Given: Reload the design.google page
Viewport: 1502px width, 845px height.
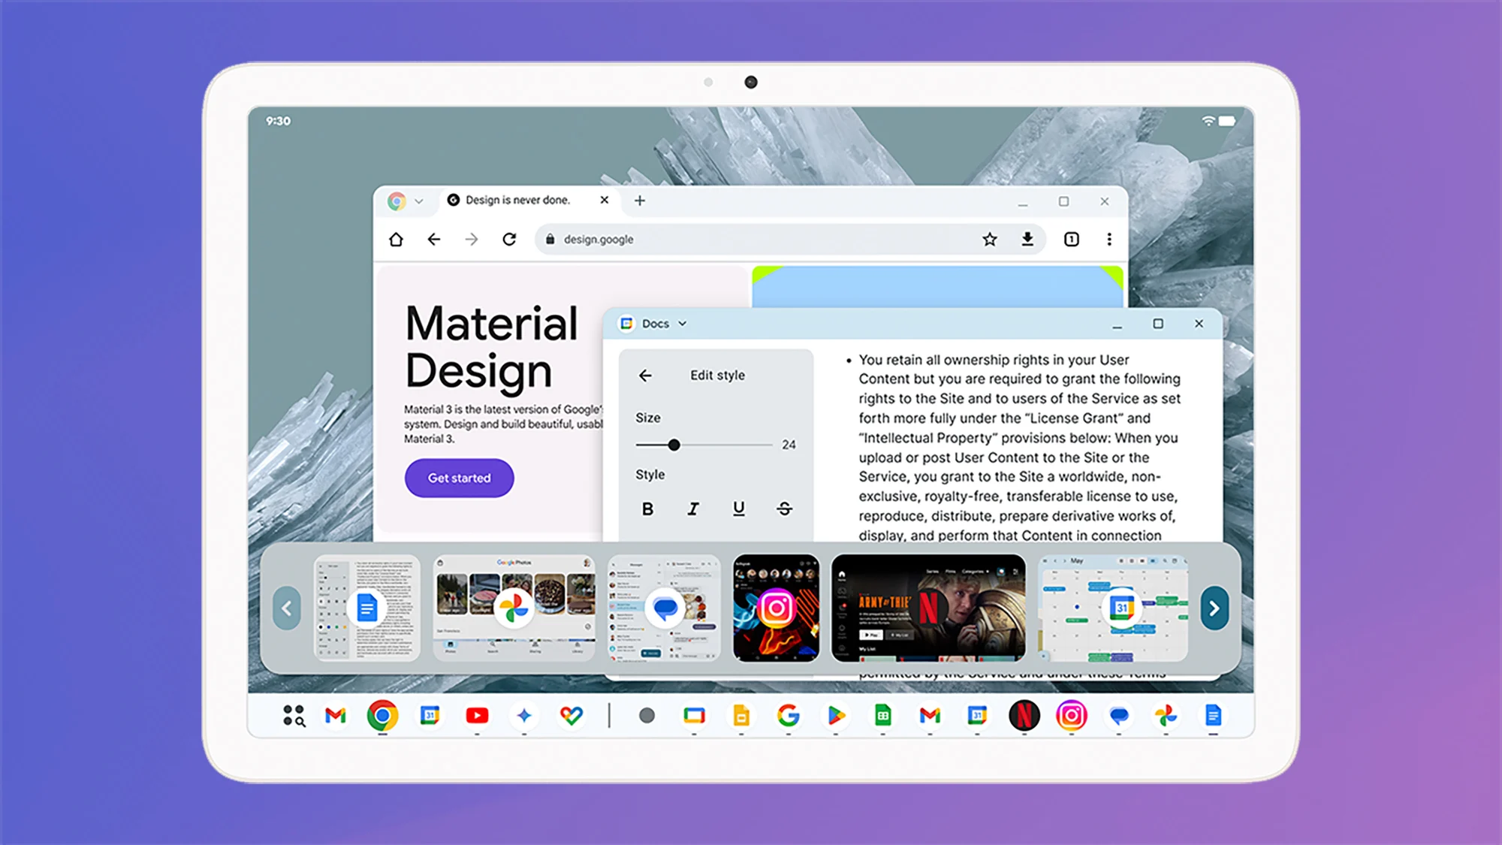Looking at the screenshot, I should [509, 240].
